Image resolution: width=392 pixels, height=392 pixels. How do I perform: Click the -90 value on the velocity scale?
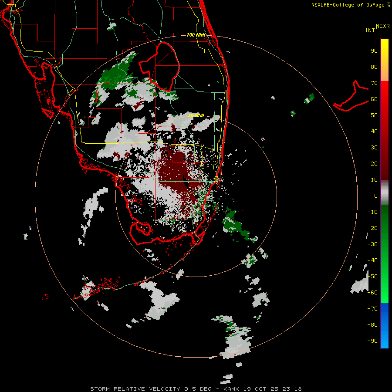372,341
